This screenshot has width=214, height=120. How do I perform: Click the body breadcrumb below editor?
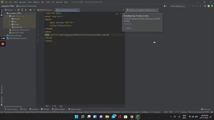[54, 106]
